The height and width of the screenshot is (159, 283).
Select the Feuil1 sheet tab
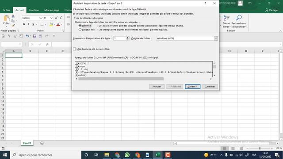27,143
